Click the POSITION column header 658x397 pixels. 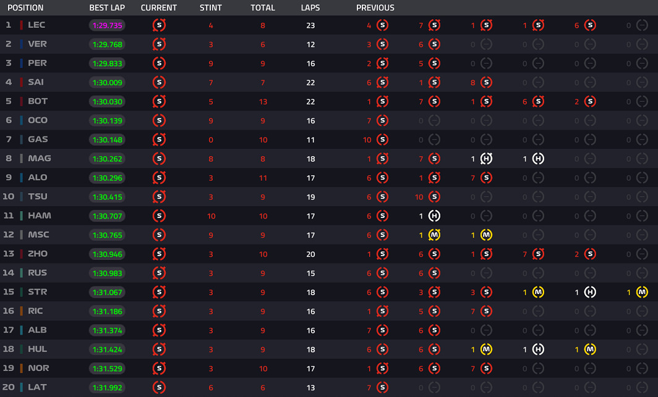(x=25, y=7)
